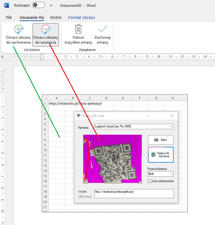Click the VBATools.pl link in dialog
This screenshot has height=225, width=215.
pyautogui.click(x=85, y=196)
